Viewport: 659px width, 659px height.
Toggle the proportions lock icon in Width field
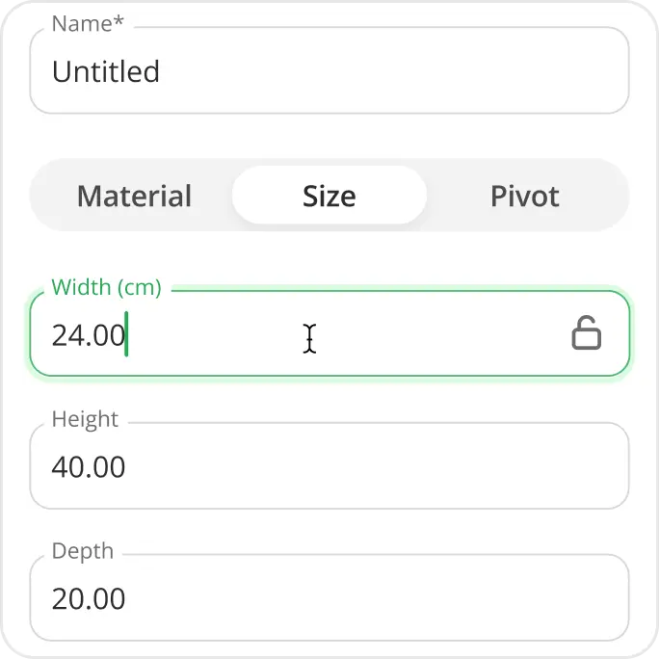(x=586, y=333)
